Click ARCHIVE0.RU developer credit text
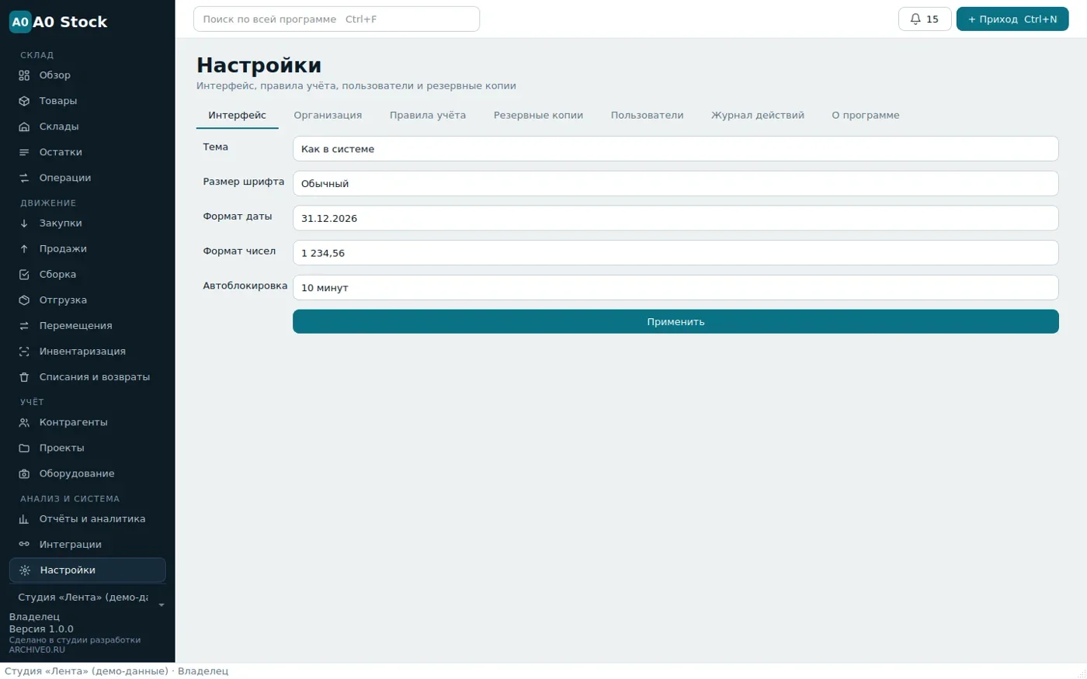The image size is (1087, 679). click(37, 650)
